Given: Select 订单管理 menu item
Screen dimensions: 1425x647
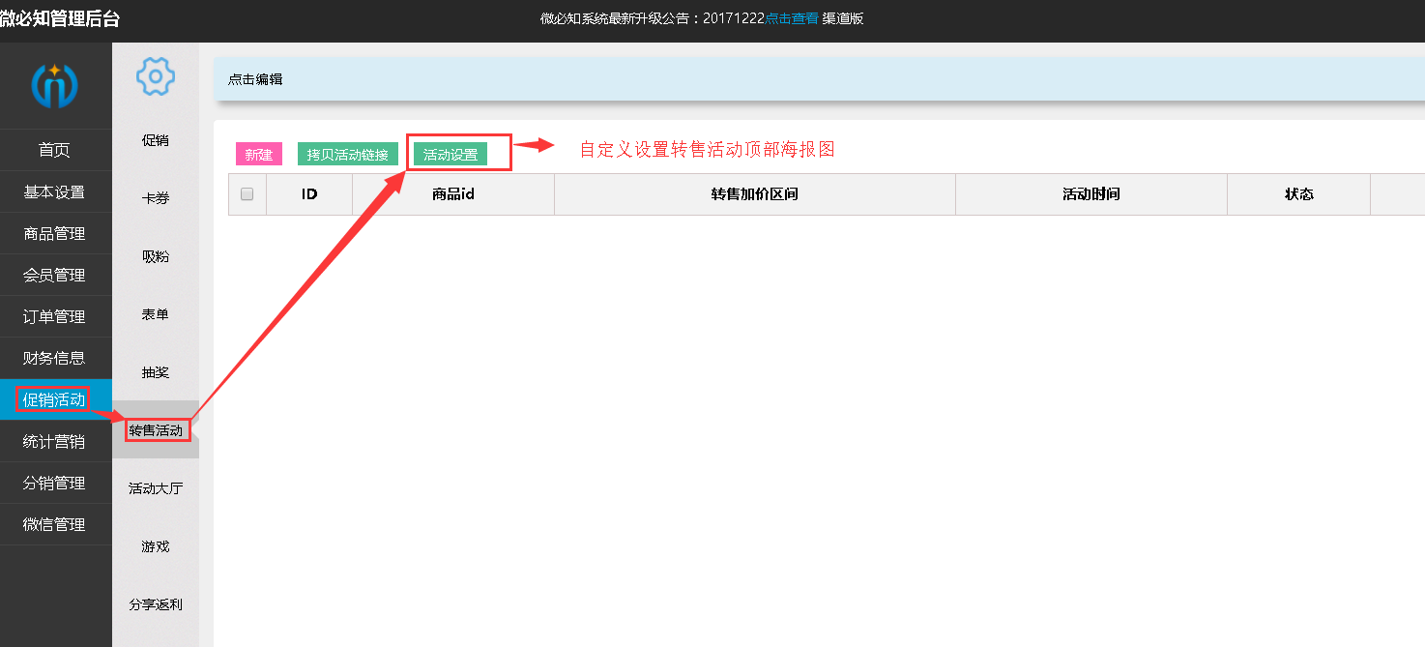Looking at the screenshot, I should pyautogui.click(x=55, y=316).
